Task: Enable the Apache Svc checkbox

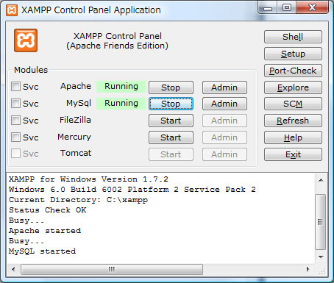Action: tap(15, 87)
